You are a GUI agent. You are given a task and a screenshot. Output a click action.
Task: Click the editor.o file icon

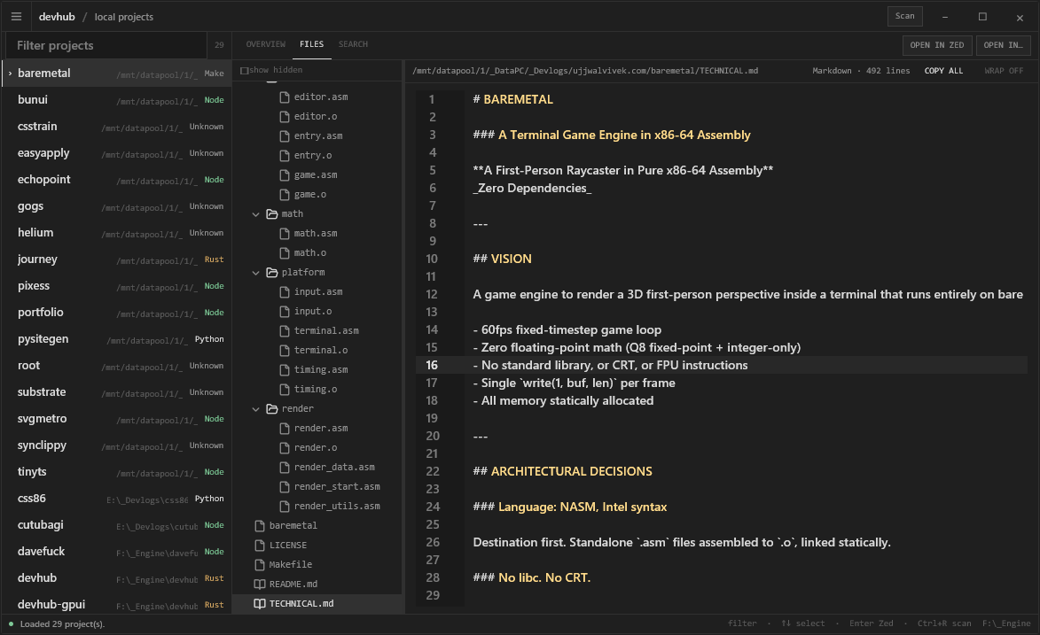pyautogui.click(x=285, y=116)
